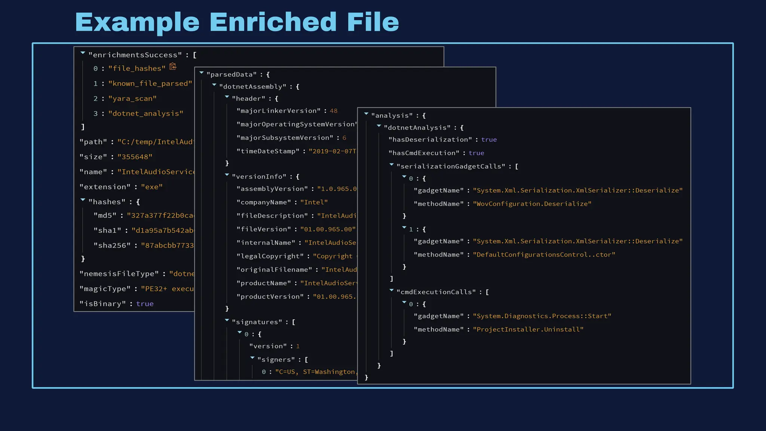Collapse item 0 under cmdExecutionCalls
766x431 pixels.
(x=404, y=302)
